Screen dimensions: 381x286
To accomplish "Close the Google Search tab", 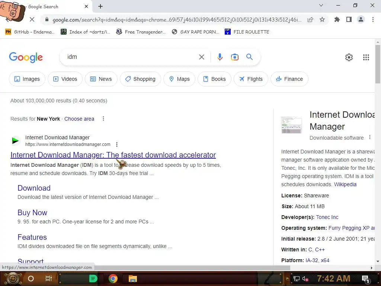I will [86, 6].
